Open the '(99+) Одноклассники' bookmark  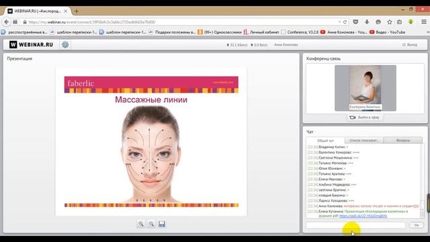click(x=220, y=32)
